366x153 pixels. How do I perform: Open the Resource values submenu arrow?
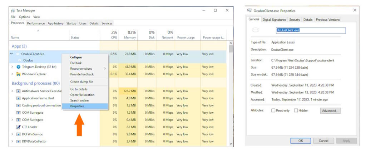click(x=105, y=69)
